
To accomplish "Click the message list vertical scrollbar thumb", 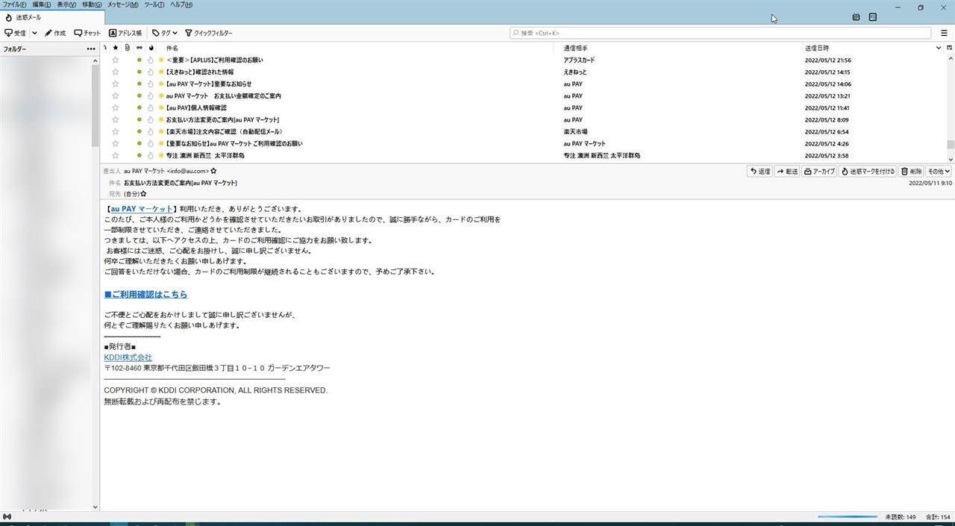I will click(950, 145).
